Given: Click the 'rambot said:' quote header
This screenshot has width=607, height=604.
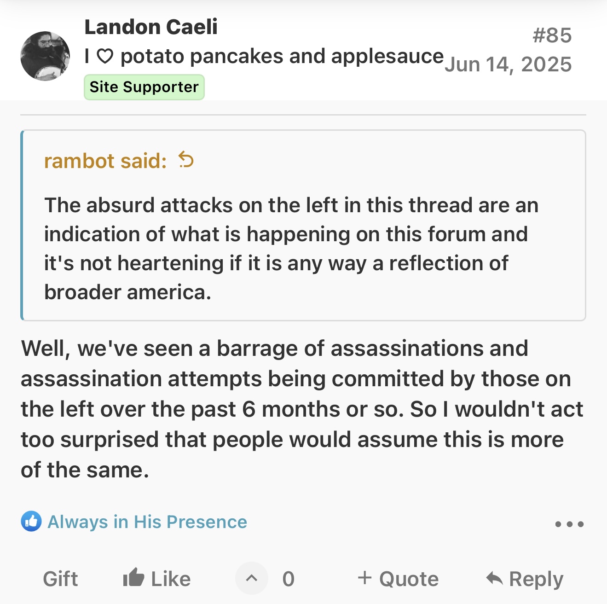Looking at the screenshot, I should (105, 161).
